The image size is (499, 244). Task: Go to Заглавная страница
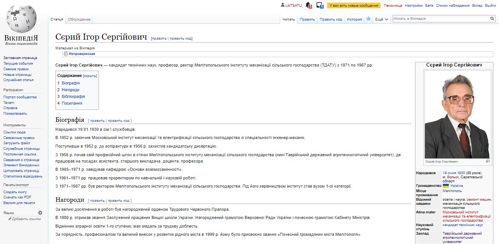pyautogui.click(x=20, y=58)
